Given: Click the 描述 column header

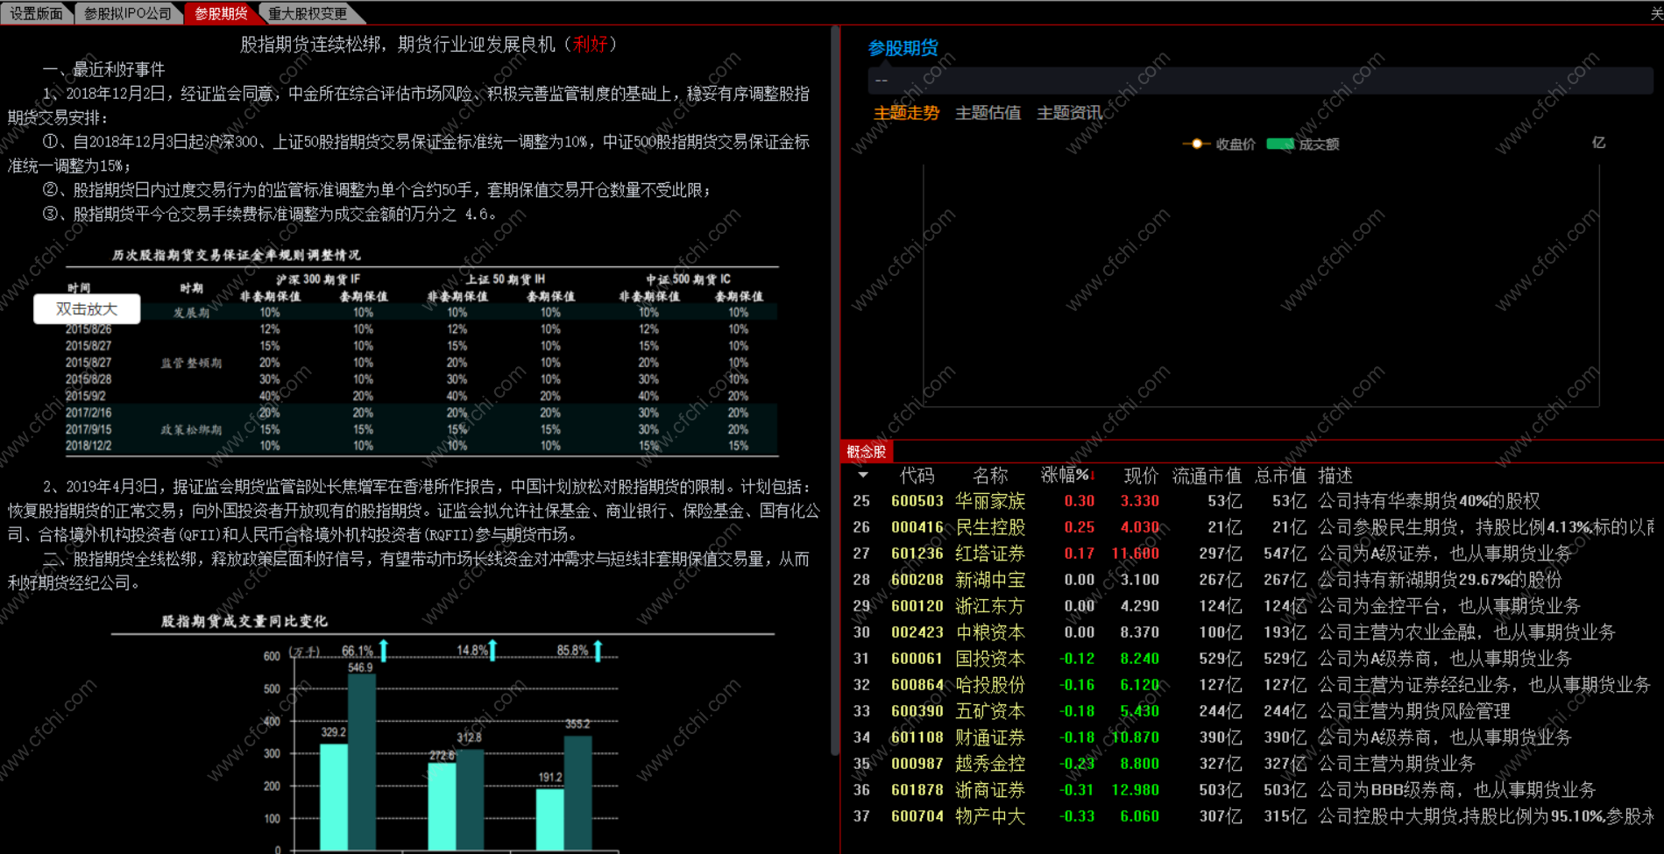Looking at the screenshot, I should click(x=1335, y=475).
